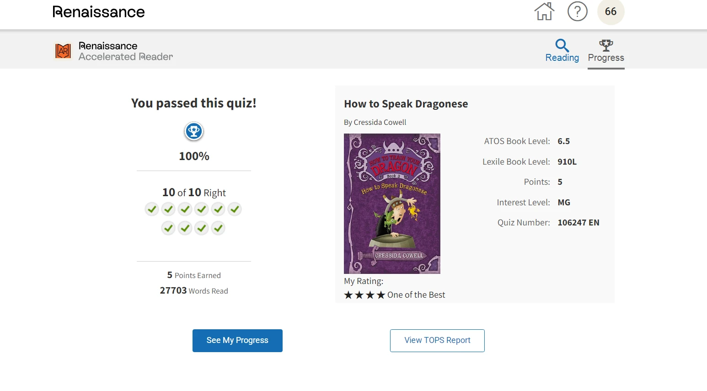The image size is (707, 391).
Task: Open the Help question mark icon
Action: coord(578,11)
